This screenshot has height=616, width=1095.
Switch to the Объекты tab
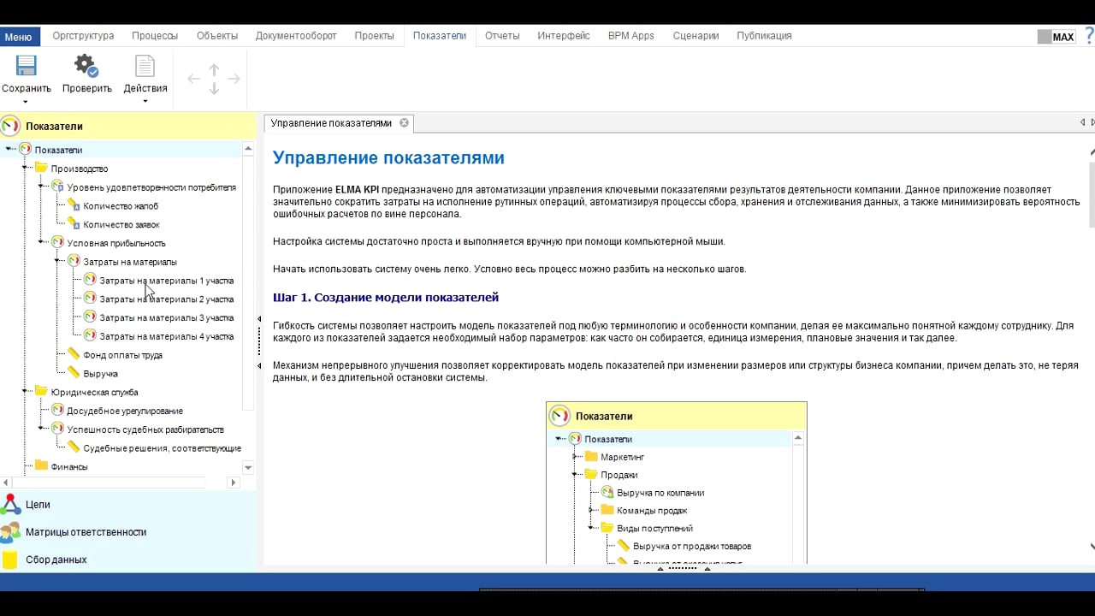click(x=217, y=36)
